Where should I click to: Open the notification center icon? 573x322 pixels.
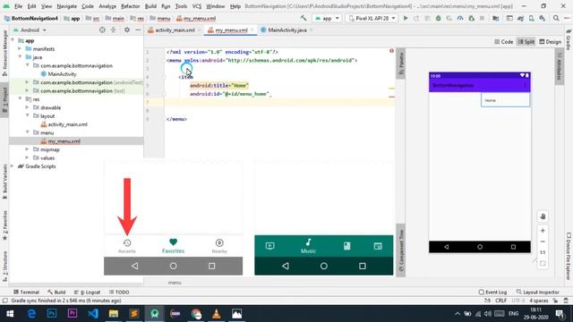coord(560,314)
